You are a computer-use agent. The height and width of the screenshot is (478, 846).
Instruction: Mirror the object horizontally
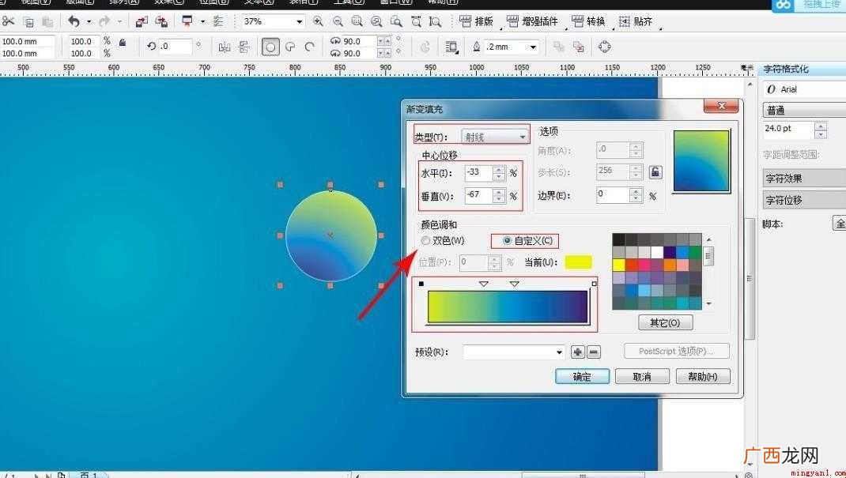pyautogui.click(x=225, y=47)
